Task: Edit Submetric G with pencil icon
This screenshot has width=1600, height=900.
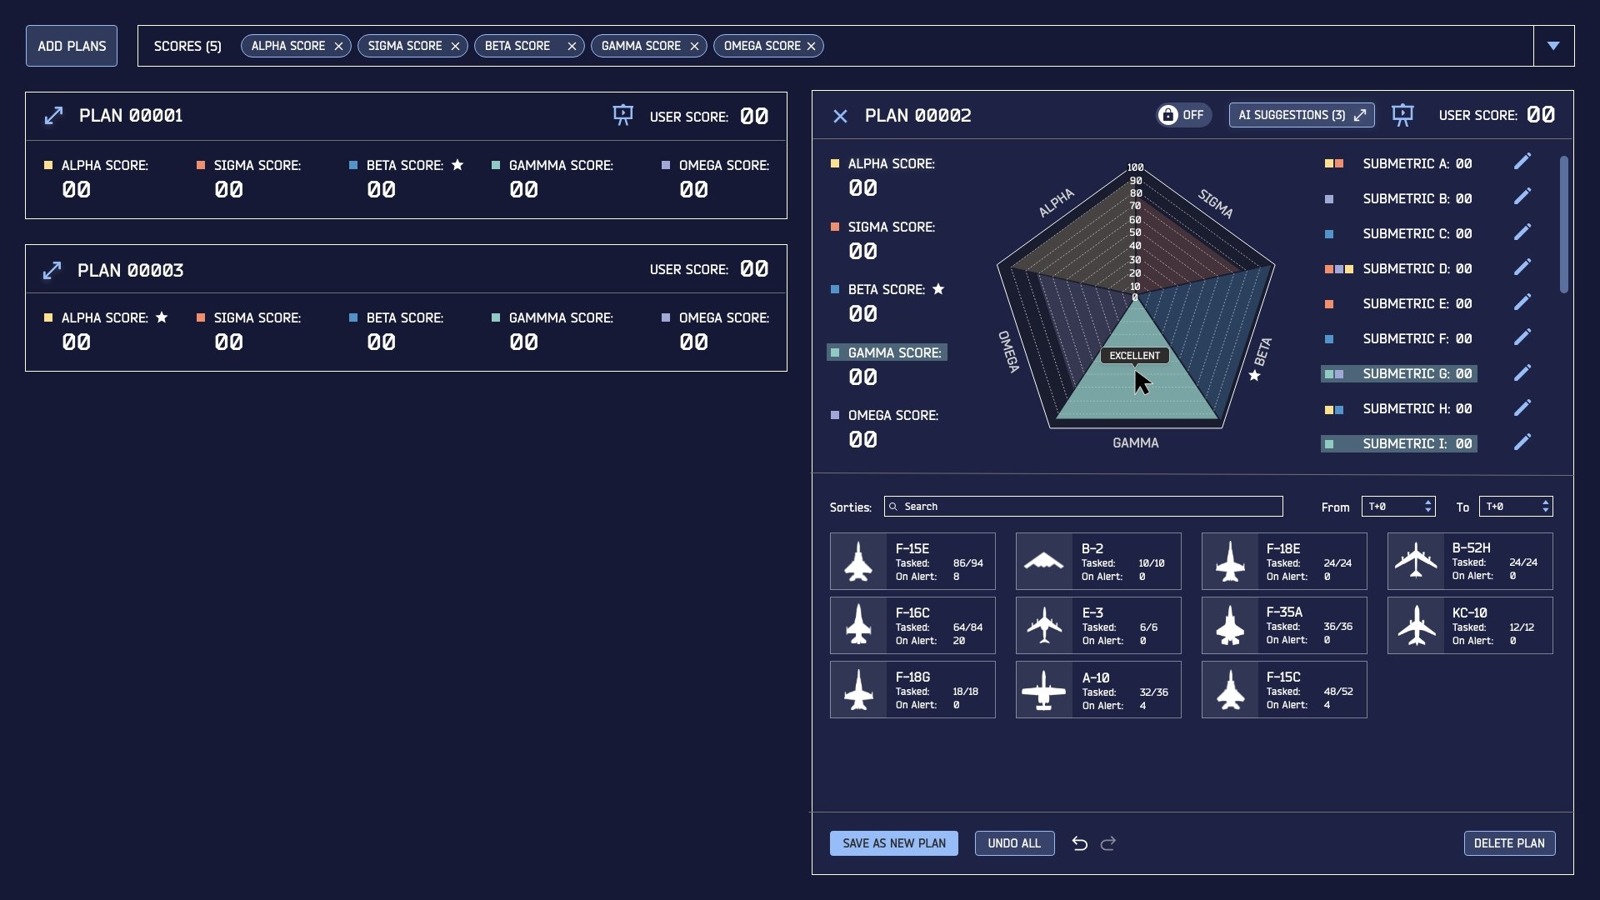Action: point(1522,372)
